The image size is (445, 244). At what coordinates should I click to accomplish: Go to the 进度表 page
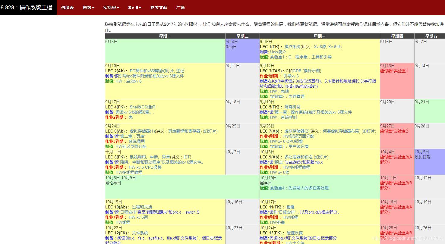pyautogui.click(x=68, y=8)
